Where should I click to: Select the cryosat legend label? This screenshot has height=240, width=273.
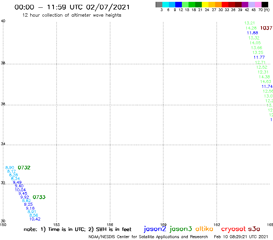coord(234,229)
